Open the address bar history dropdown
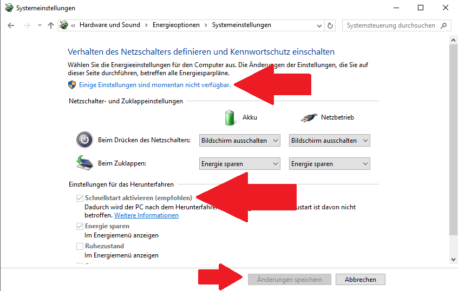 click(x=319, y=25)
